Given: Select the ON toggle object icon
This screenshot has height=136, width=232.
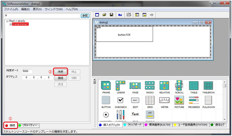Looking at the screenshot, I should point(150,115).
